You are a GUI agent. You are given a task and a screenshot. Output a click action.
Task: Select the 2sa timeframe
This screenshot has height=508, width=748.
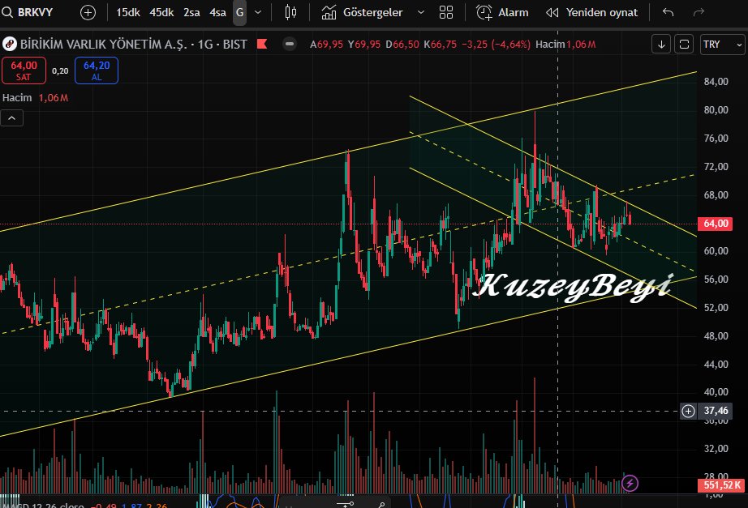(x=191, y=12)
